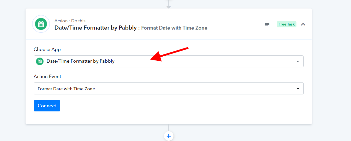Click the small calendar icon in Choose App
Screen dimensions: 351x141
click(40, 61)
